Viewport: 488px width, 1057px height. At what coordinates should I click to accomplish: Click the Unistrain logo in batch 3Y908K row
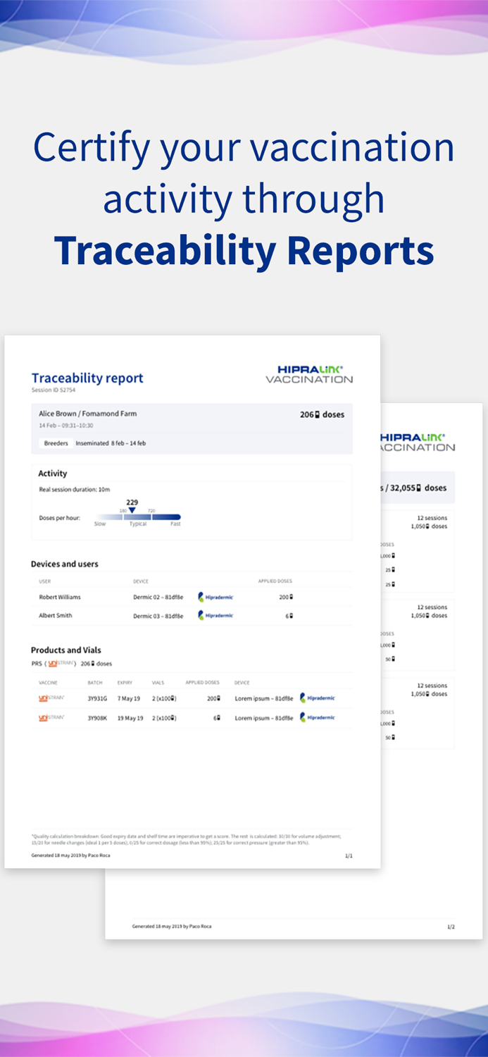pyautogui.click(x=51, y=717)
